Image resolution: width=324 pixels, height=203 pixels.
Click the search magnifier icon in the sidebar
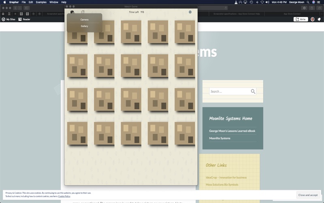[x=253, y=91]
